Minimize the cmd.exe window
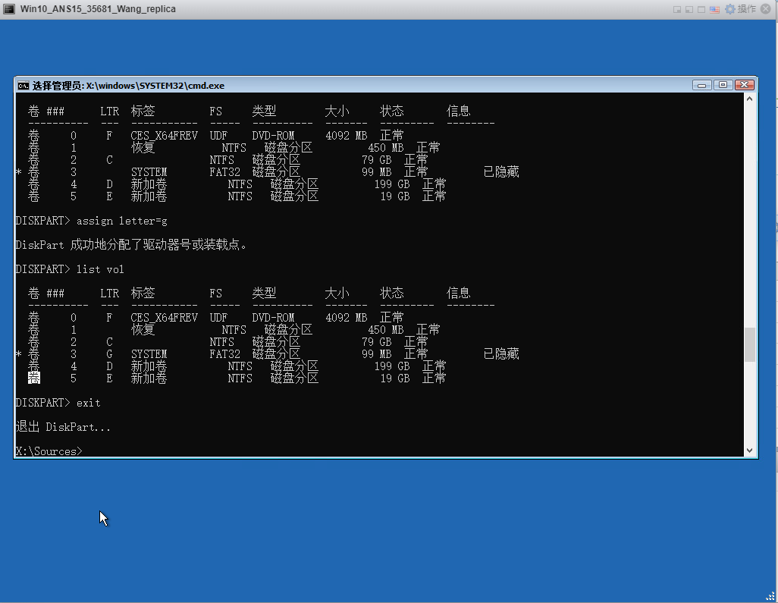 point(701,86)
